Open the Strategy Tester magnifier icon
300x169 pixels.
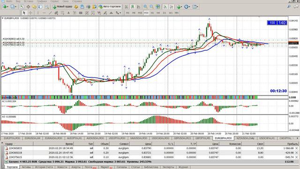(46, 7)
